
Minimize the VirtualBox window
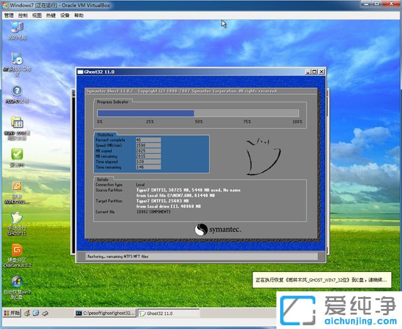367,4
